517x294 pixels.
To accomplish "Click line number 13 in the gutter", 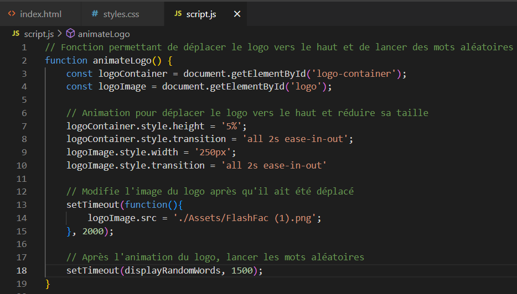I will point(22,205).
